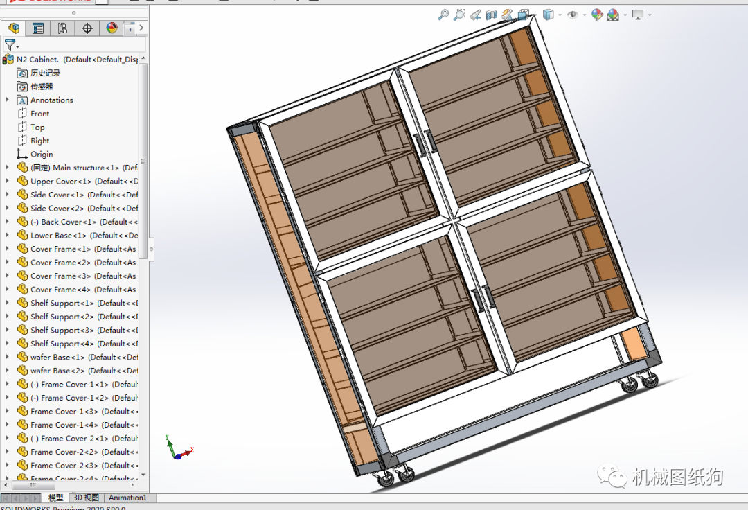
Task: Open Edit Appearance color ball
Action: pyautogui.click(x=597, y=15)
